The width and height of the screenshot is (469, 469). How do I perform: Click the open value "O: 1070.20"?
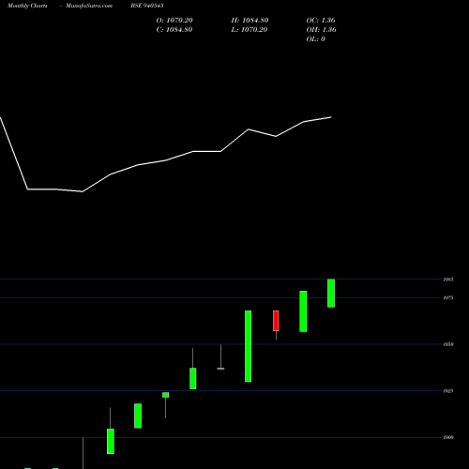[174, 21]
